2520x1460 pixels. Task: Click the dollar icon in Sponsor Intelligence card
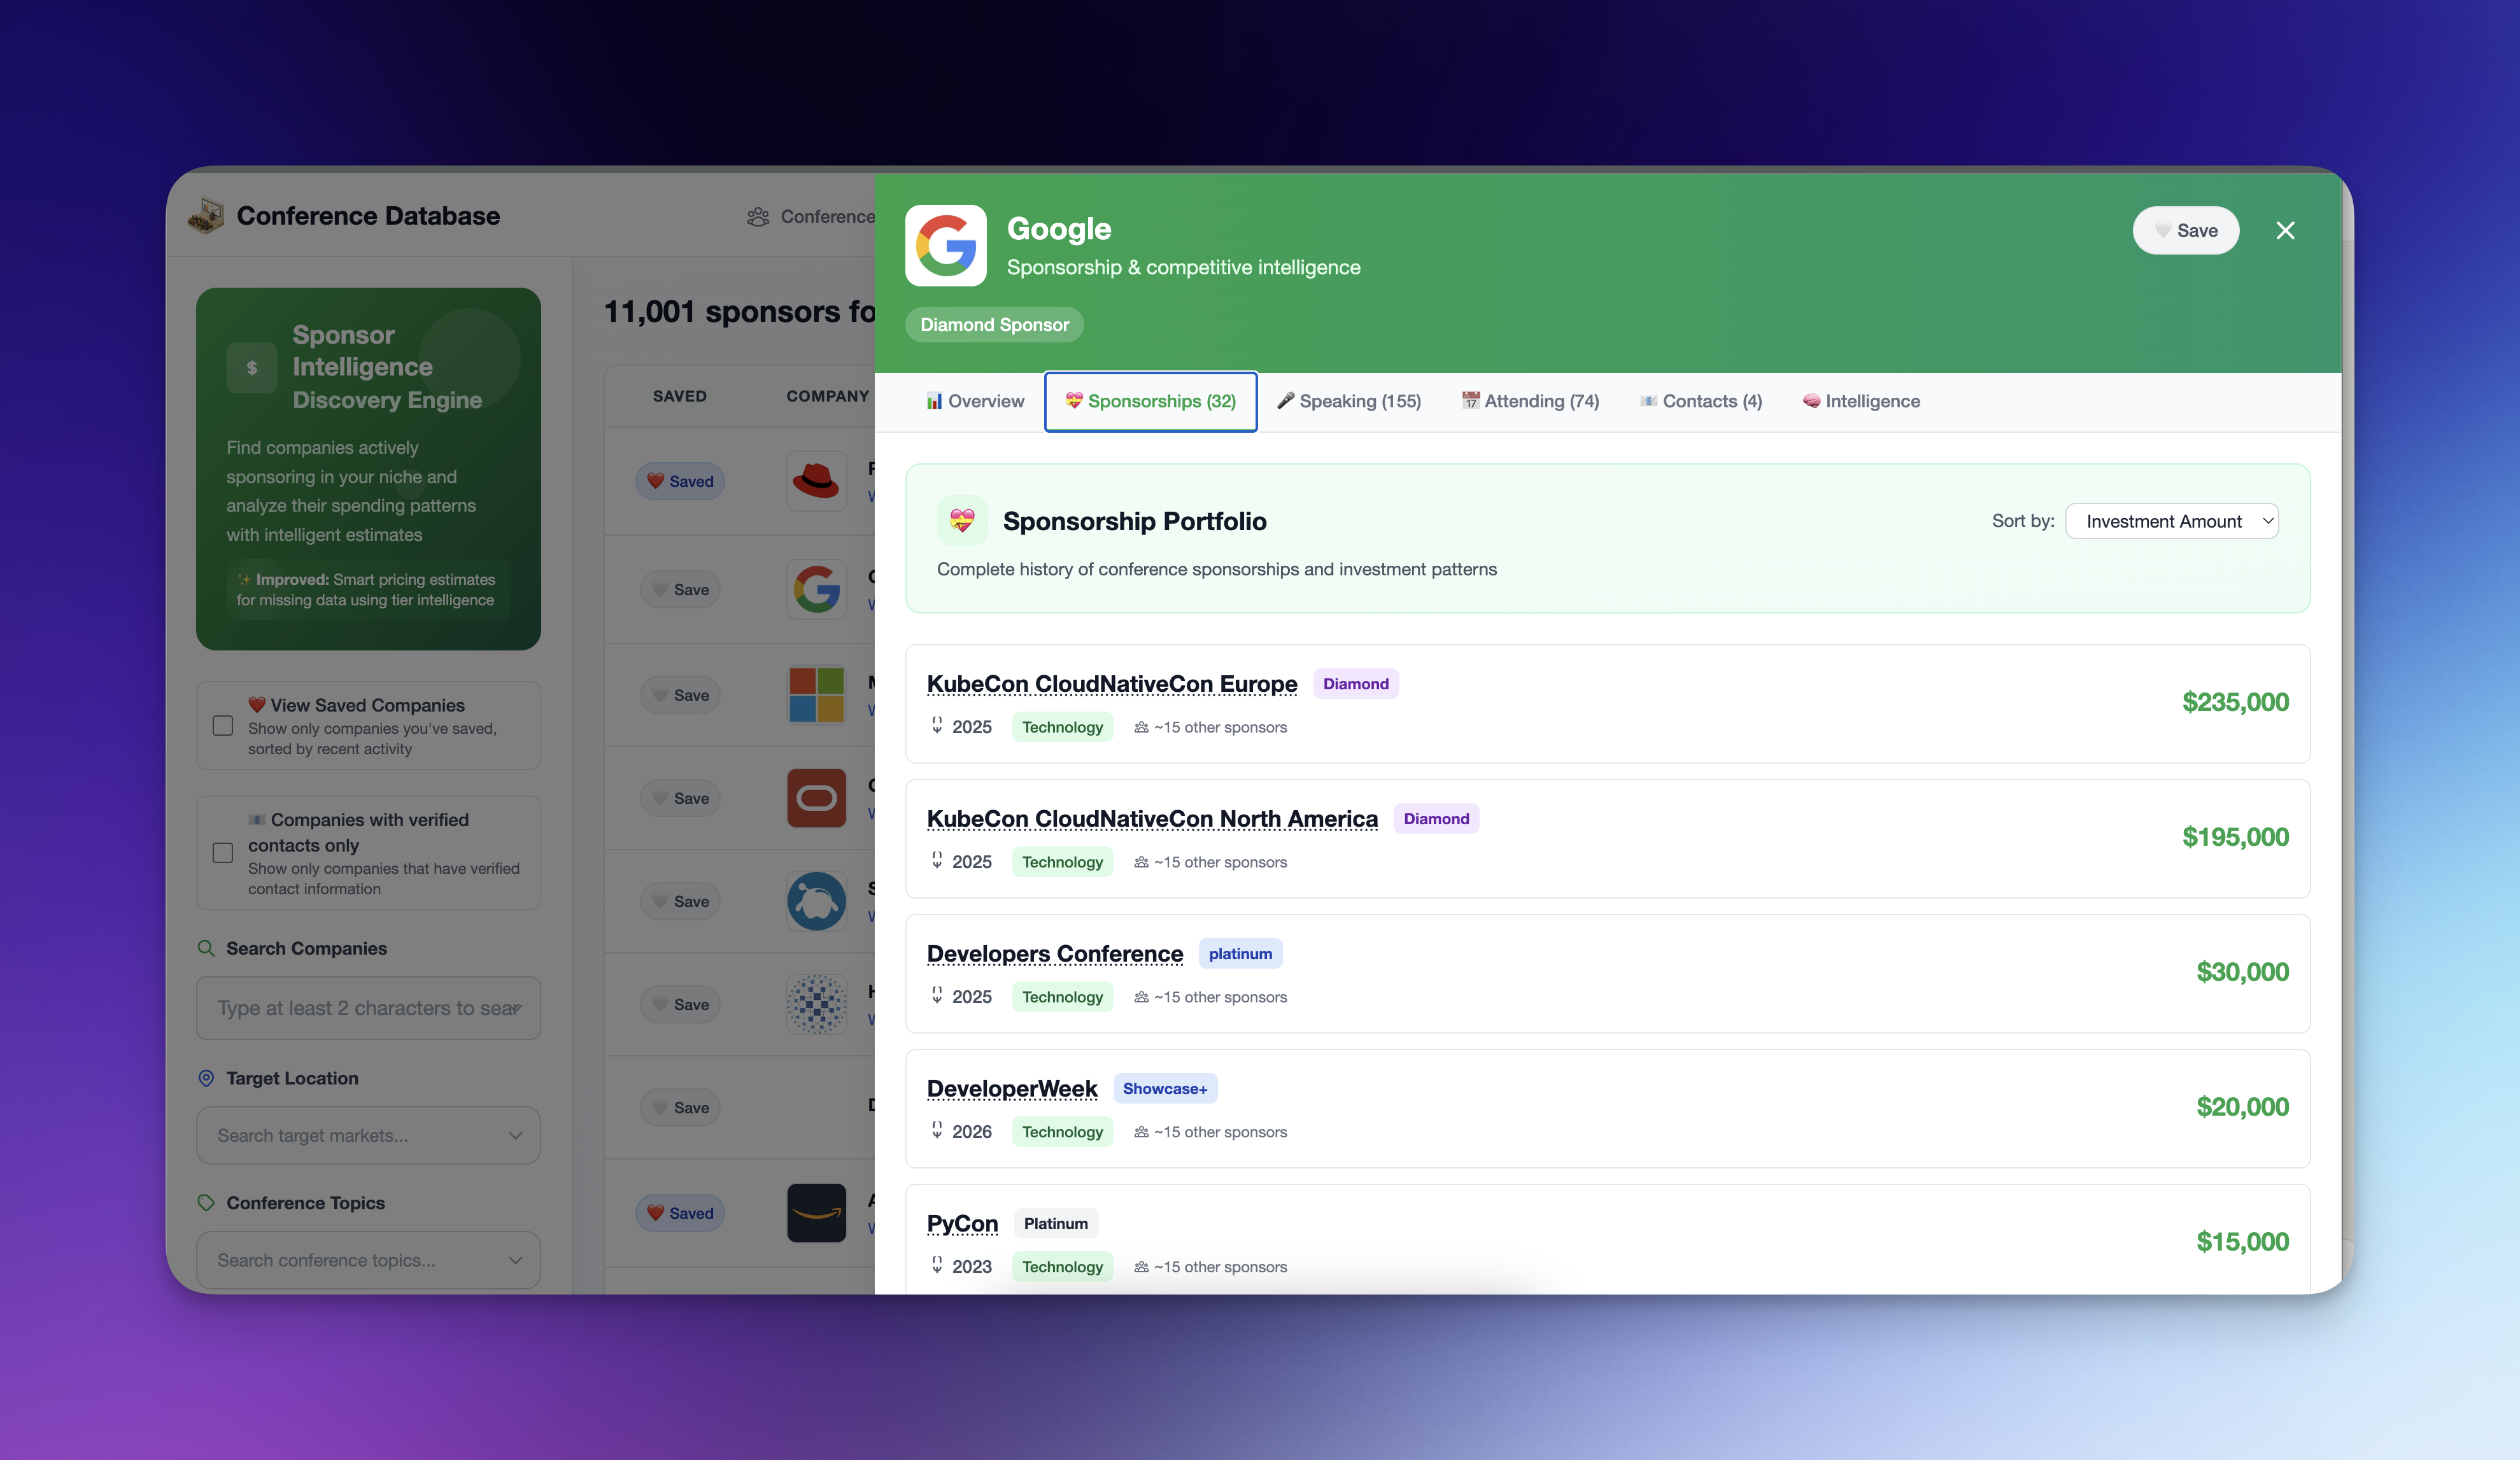(x=252, y=368)
